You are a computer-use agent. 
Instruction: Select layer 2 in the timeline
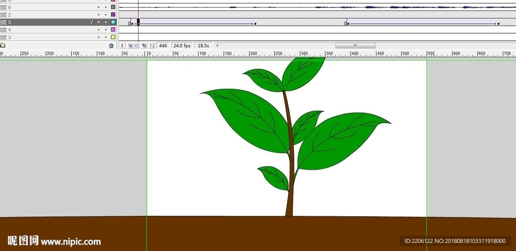pyautogui.click(x=58, y=15)
